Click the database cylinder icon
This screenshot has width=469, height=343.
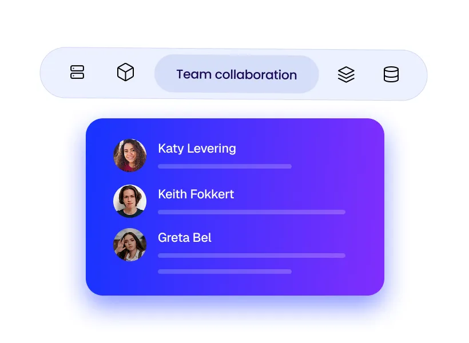click(391, 74)
